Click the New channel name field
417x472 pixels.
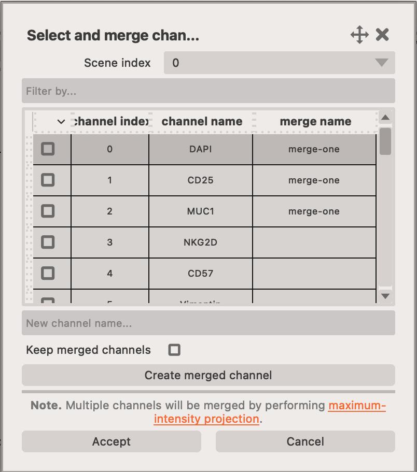click(x=208, y=323)
